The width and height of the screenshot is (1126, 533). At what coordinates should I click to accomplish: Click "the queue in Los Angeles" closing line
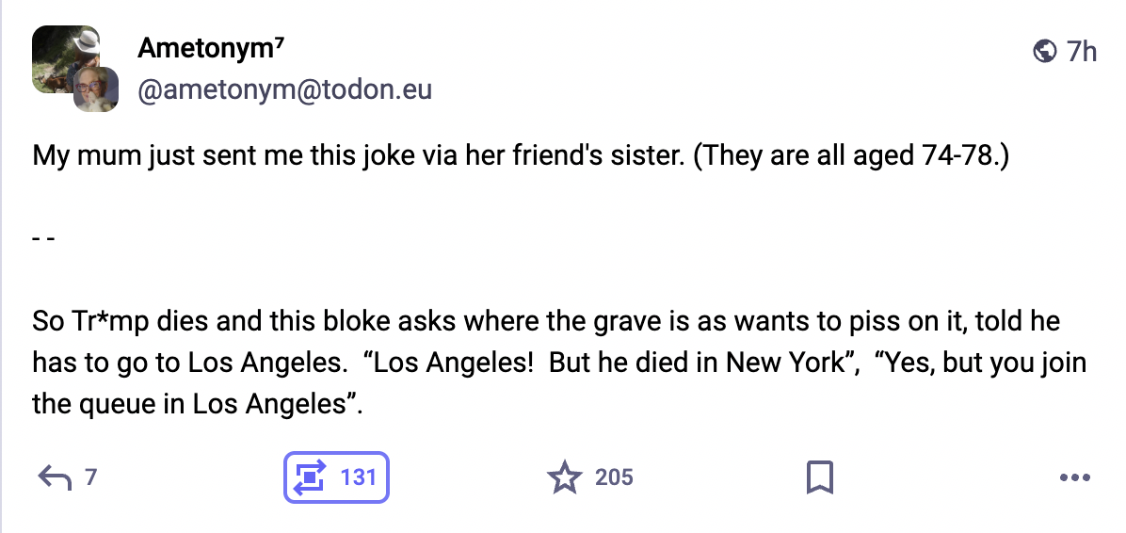click(x=198, y=404)
